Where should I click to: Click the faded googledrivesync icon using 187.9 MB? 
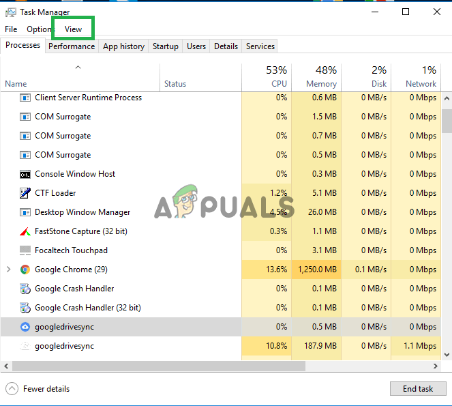click(25, 346)
